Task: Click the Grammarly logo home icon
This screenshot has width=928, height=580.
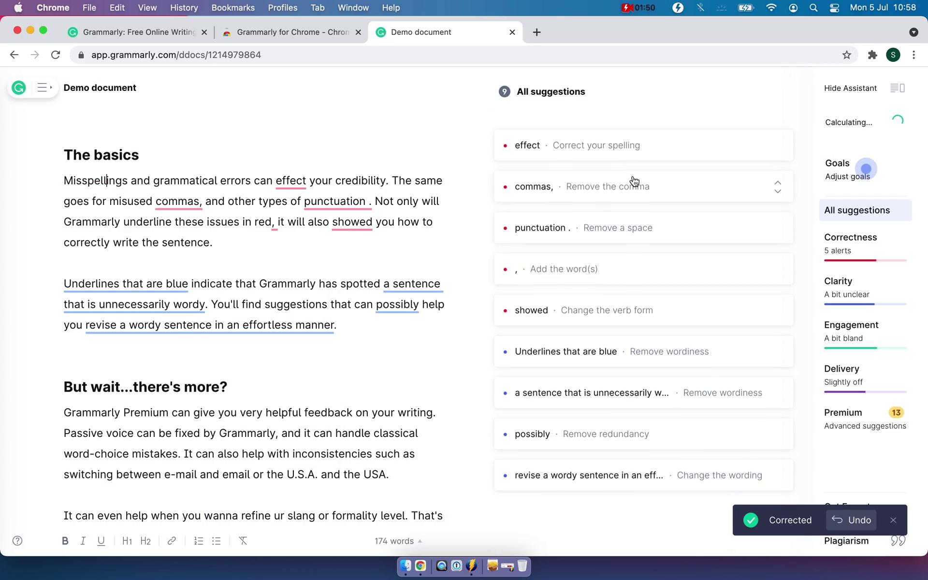Action: pos(19,88)
